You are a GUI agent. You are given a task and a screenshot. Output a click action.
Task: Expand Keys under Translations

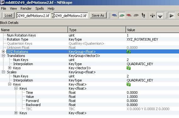coord(9,68)
